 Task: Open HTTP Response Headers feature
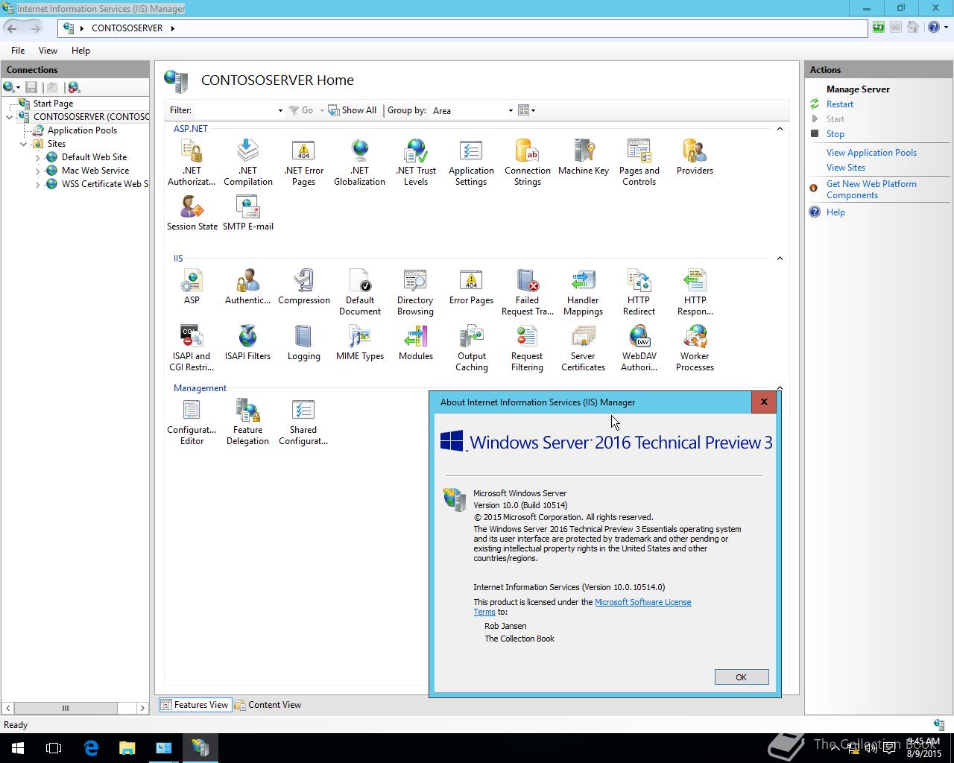point(695,292)
